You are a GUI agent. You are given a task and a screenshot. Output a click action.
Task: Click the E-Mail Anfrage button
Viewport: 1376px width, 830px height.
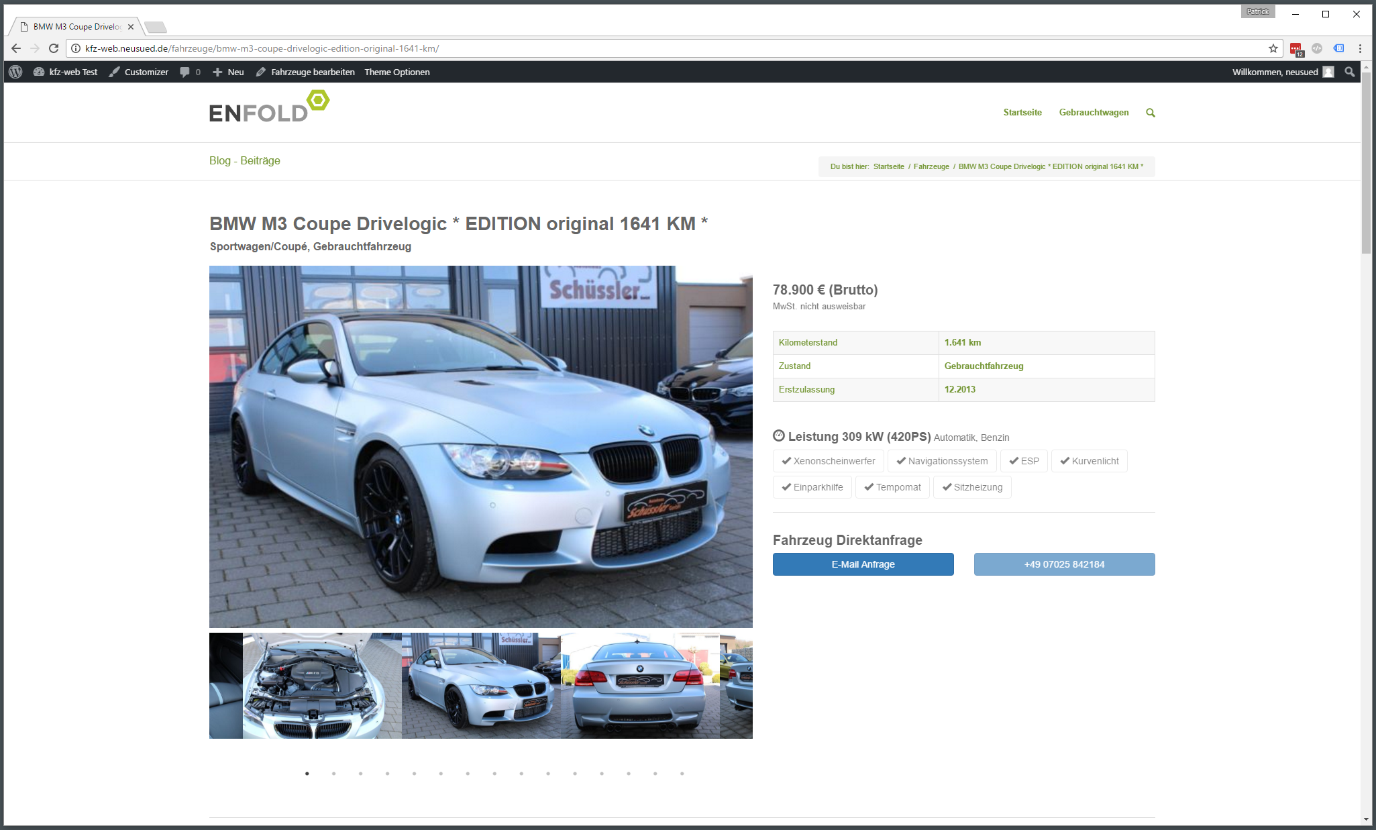click(x=863, y=564)
